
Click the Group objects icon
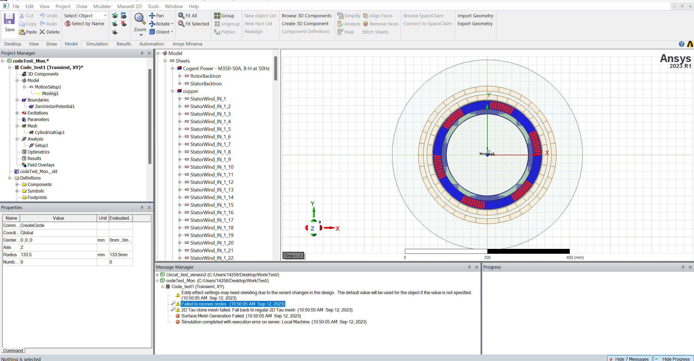[x=217, y=16]
